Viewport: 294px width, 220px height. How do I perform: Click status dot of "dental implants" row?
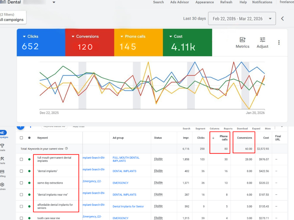click(x=29, y=171)
